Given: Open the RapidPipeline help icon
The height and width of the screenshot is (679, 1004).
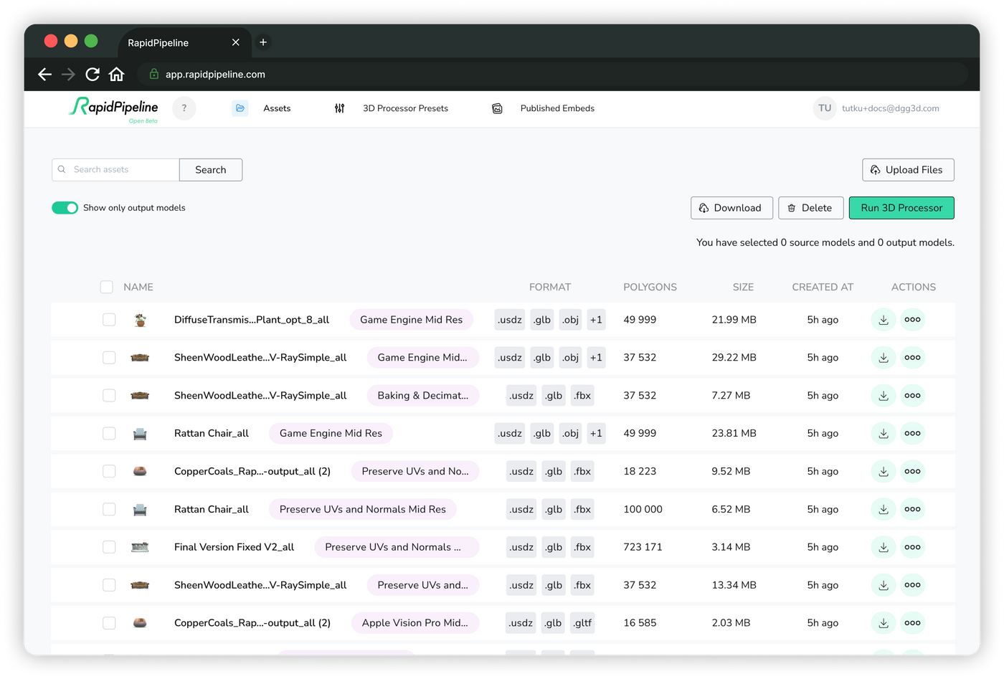Looking at the screenshot, I should [x=184, y=108].
